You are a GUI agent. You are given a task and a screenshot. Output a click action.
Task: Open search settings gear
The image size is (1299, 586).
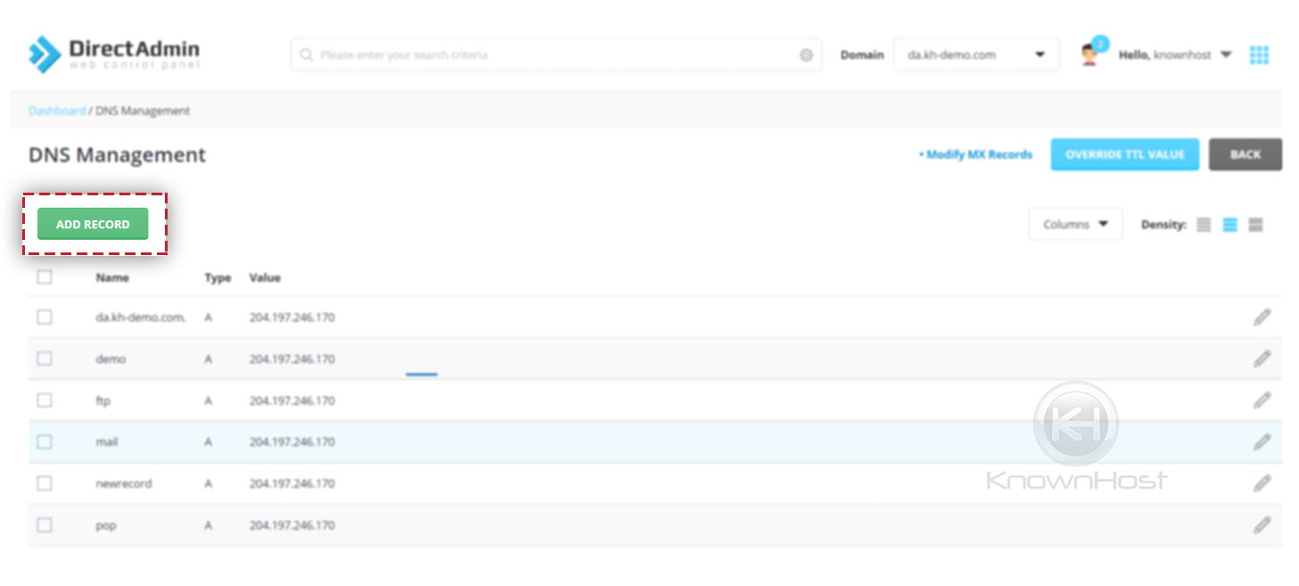(807, 54)
